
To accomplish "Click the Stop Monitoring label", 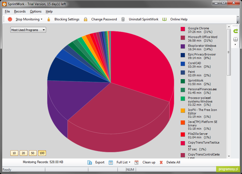I will 28,19.
